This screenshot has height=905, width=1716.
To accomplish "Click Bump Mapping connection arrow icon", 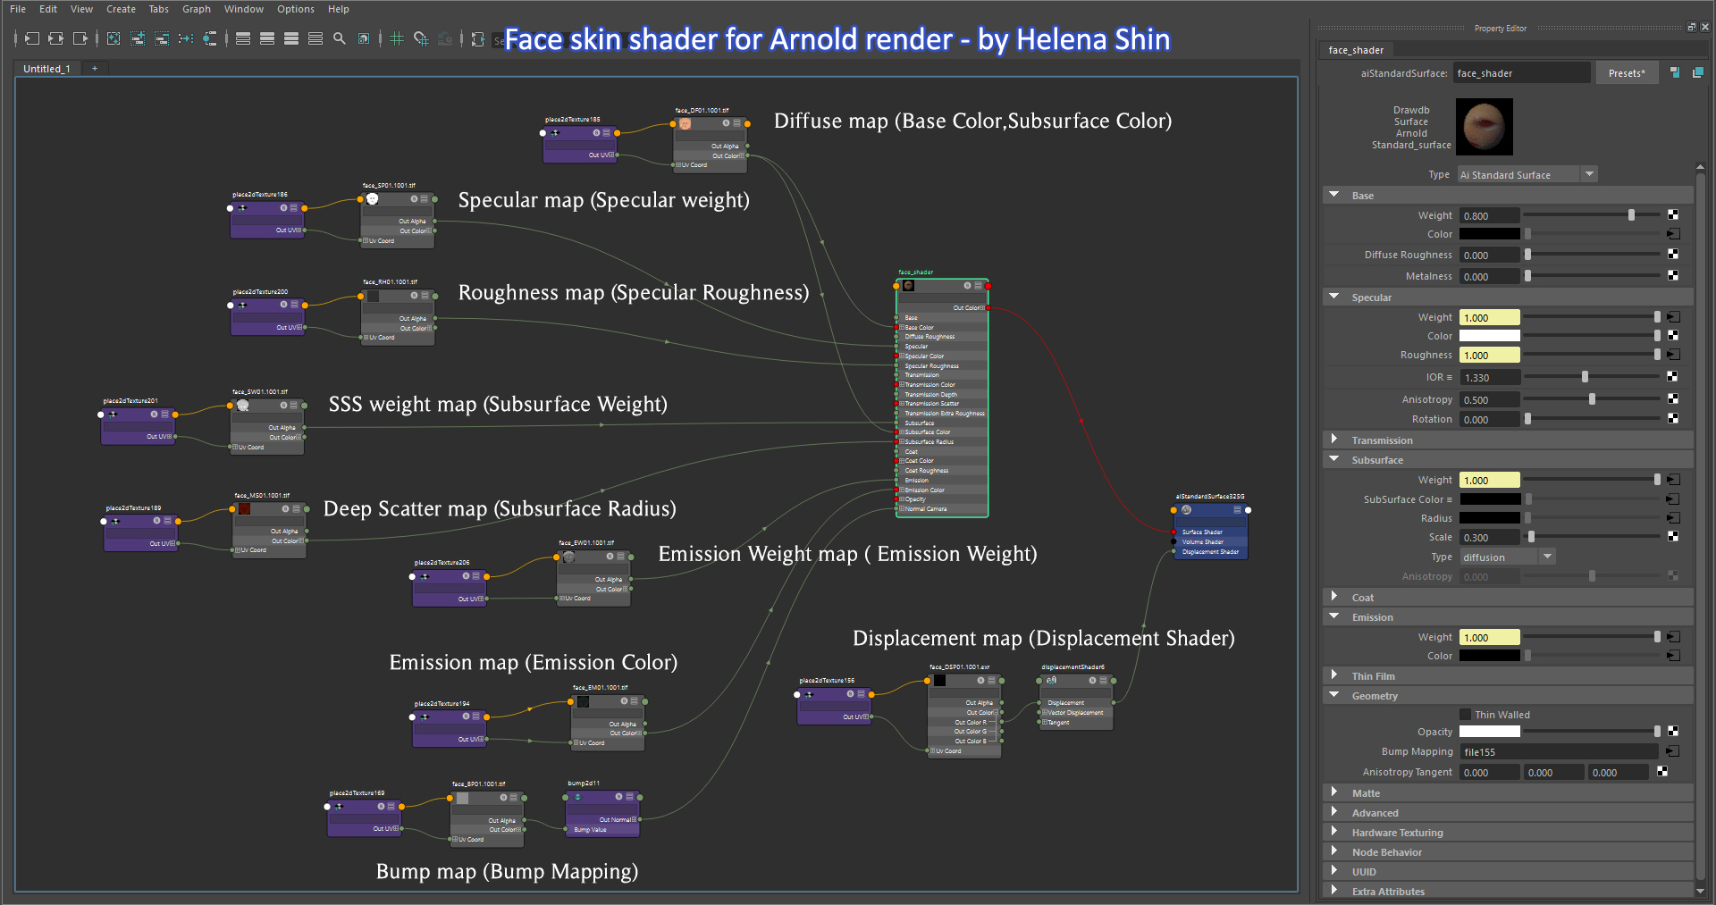I will coord(1673,751).
